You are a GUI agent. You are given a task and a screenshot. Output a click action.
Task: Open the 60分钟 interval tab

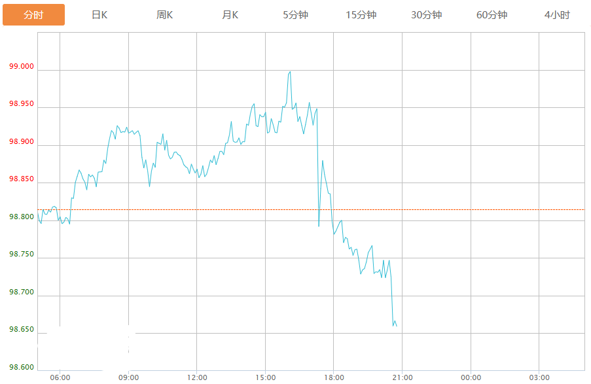coord(492,14)
